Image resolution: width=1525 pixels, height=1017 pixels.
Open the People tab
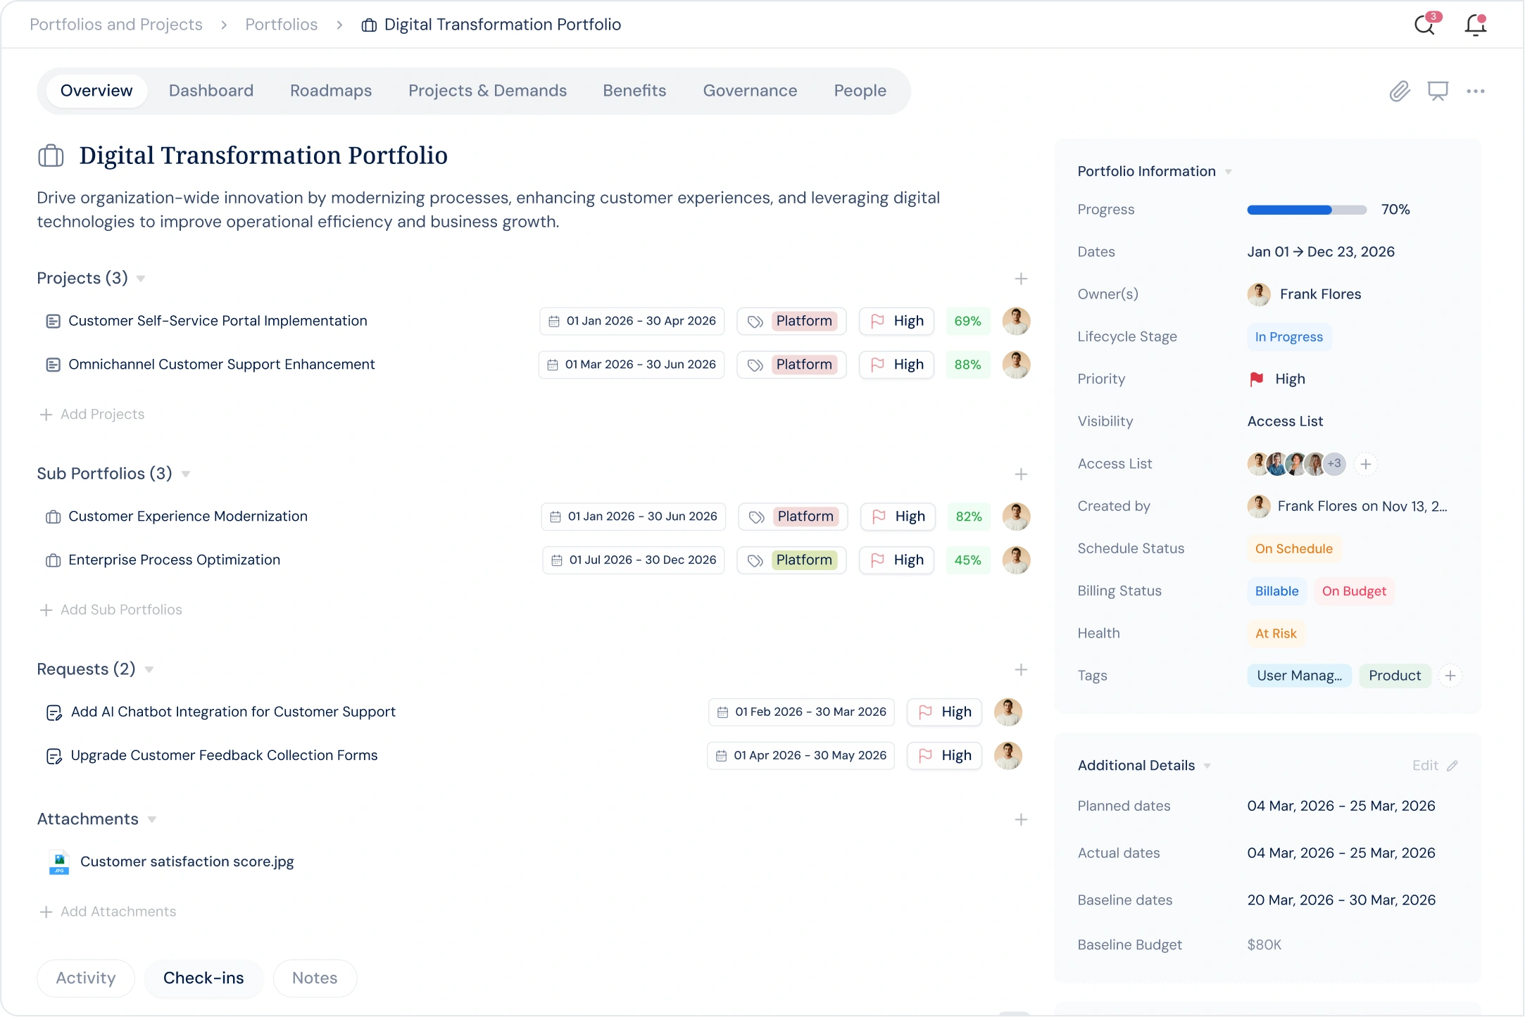pos(860,91)
